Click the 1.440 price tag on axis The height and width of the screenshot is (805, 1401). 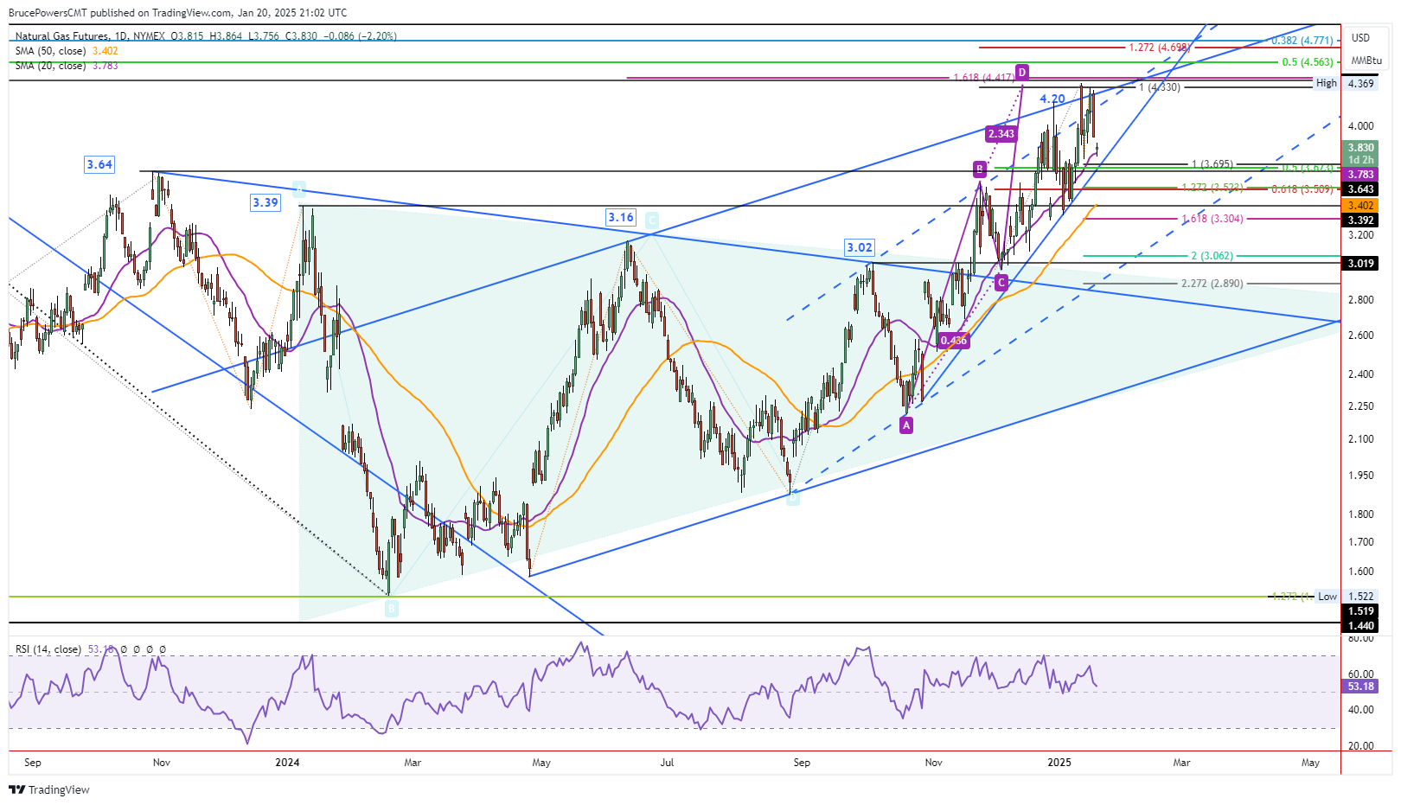click(x=1360, y=626)
